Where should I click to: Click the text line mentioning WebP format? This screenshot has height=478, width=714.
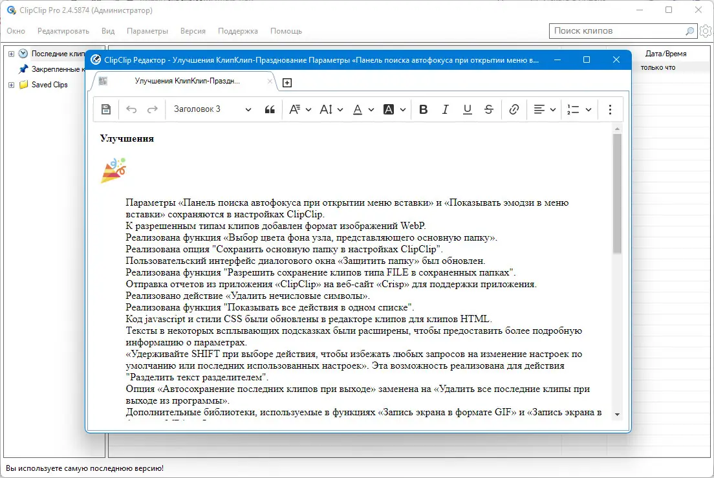[276, 226]
